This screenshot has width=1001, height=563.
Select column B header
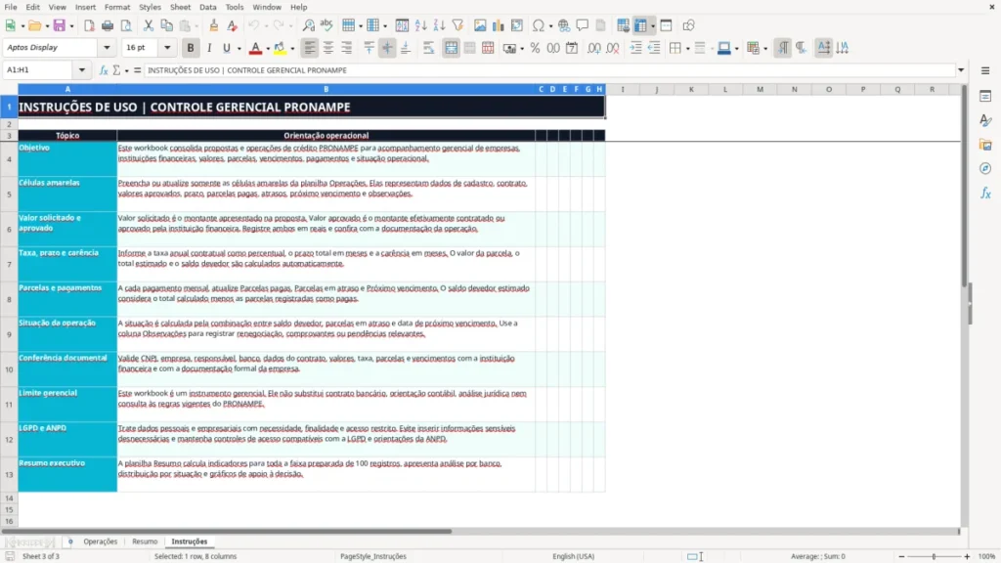point(326,89)
